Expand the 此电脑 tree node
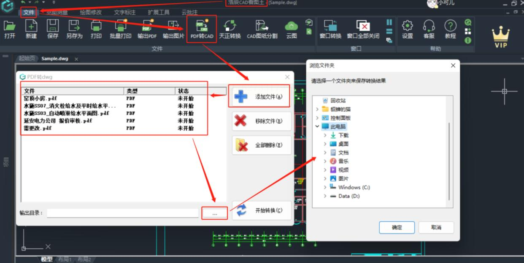Image resolution: width=524 pixels, height=263 pixels. point(317,126)
